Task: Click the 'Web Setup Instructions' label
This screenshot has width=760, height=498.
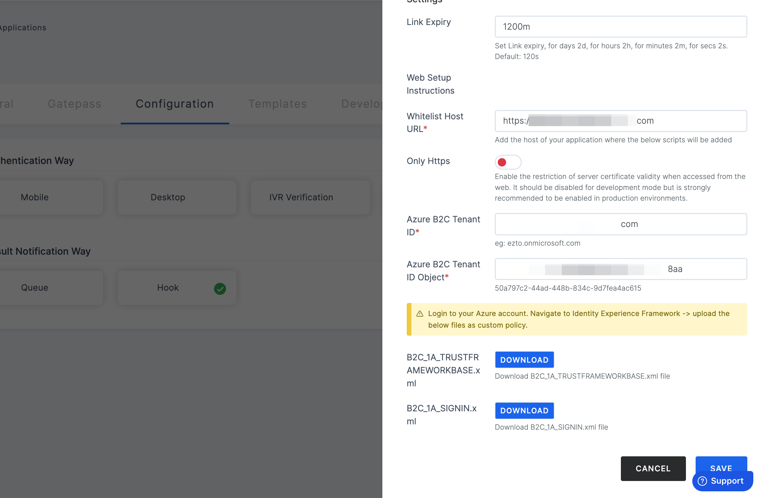Action: [x=430, y=84]
